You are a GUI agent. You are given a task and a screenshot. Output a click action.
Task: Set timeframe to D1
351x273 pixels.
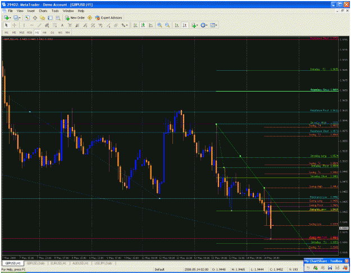[x=52, y=33]
